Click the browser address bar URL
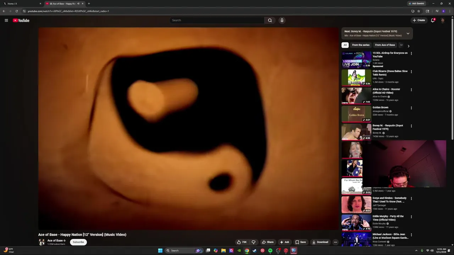Viewport: 454px width, 255px height. click(68, 11)
